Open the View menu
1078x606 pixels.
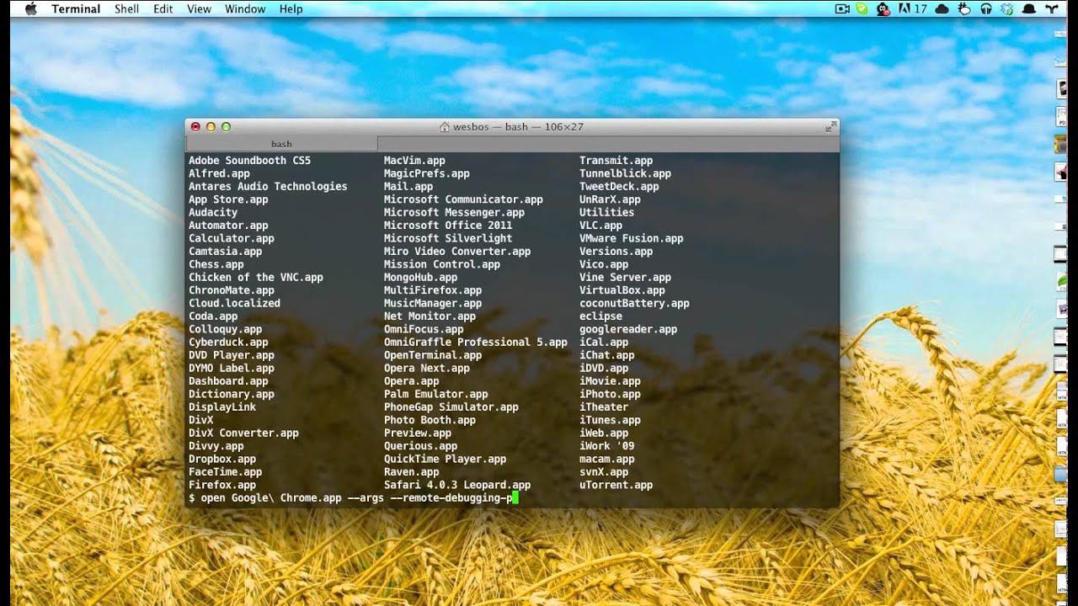click(199, 8)
